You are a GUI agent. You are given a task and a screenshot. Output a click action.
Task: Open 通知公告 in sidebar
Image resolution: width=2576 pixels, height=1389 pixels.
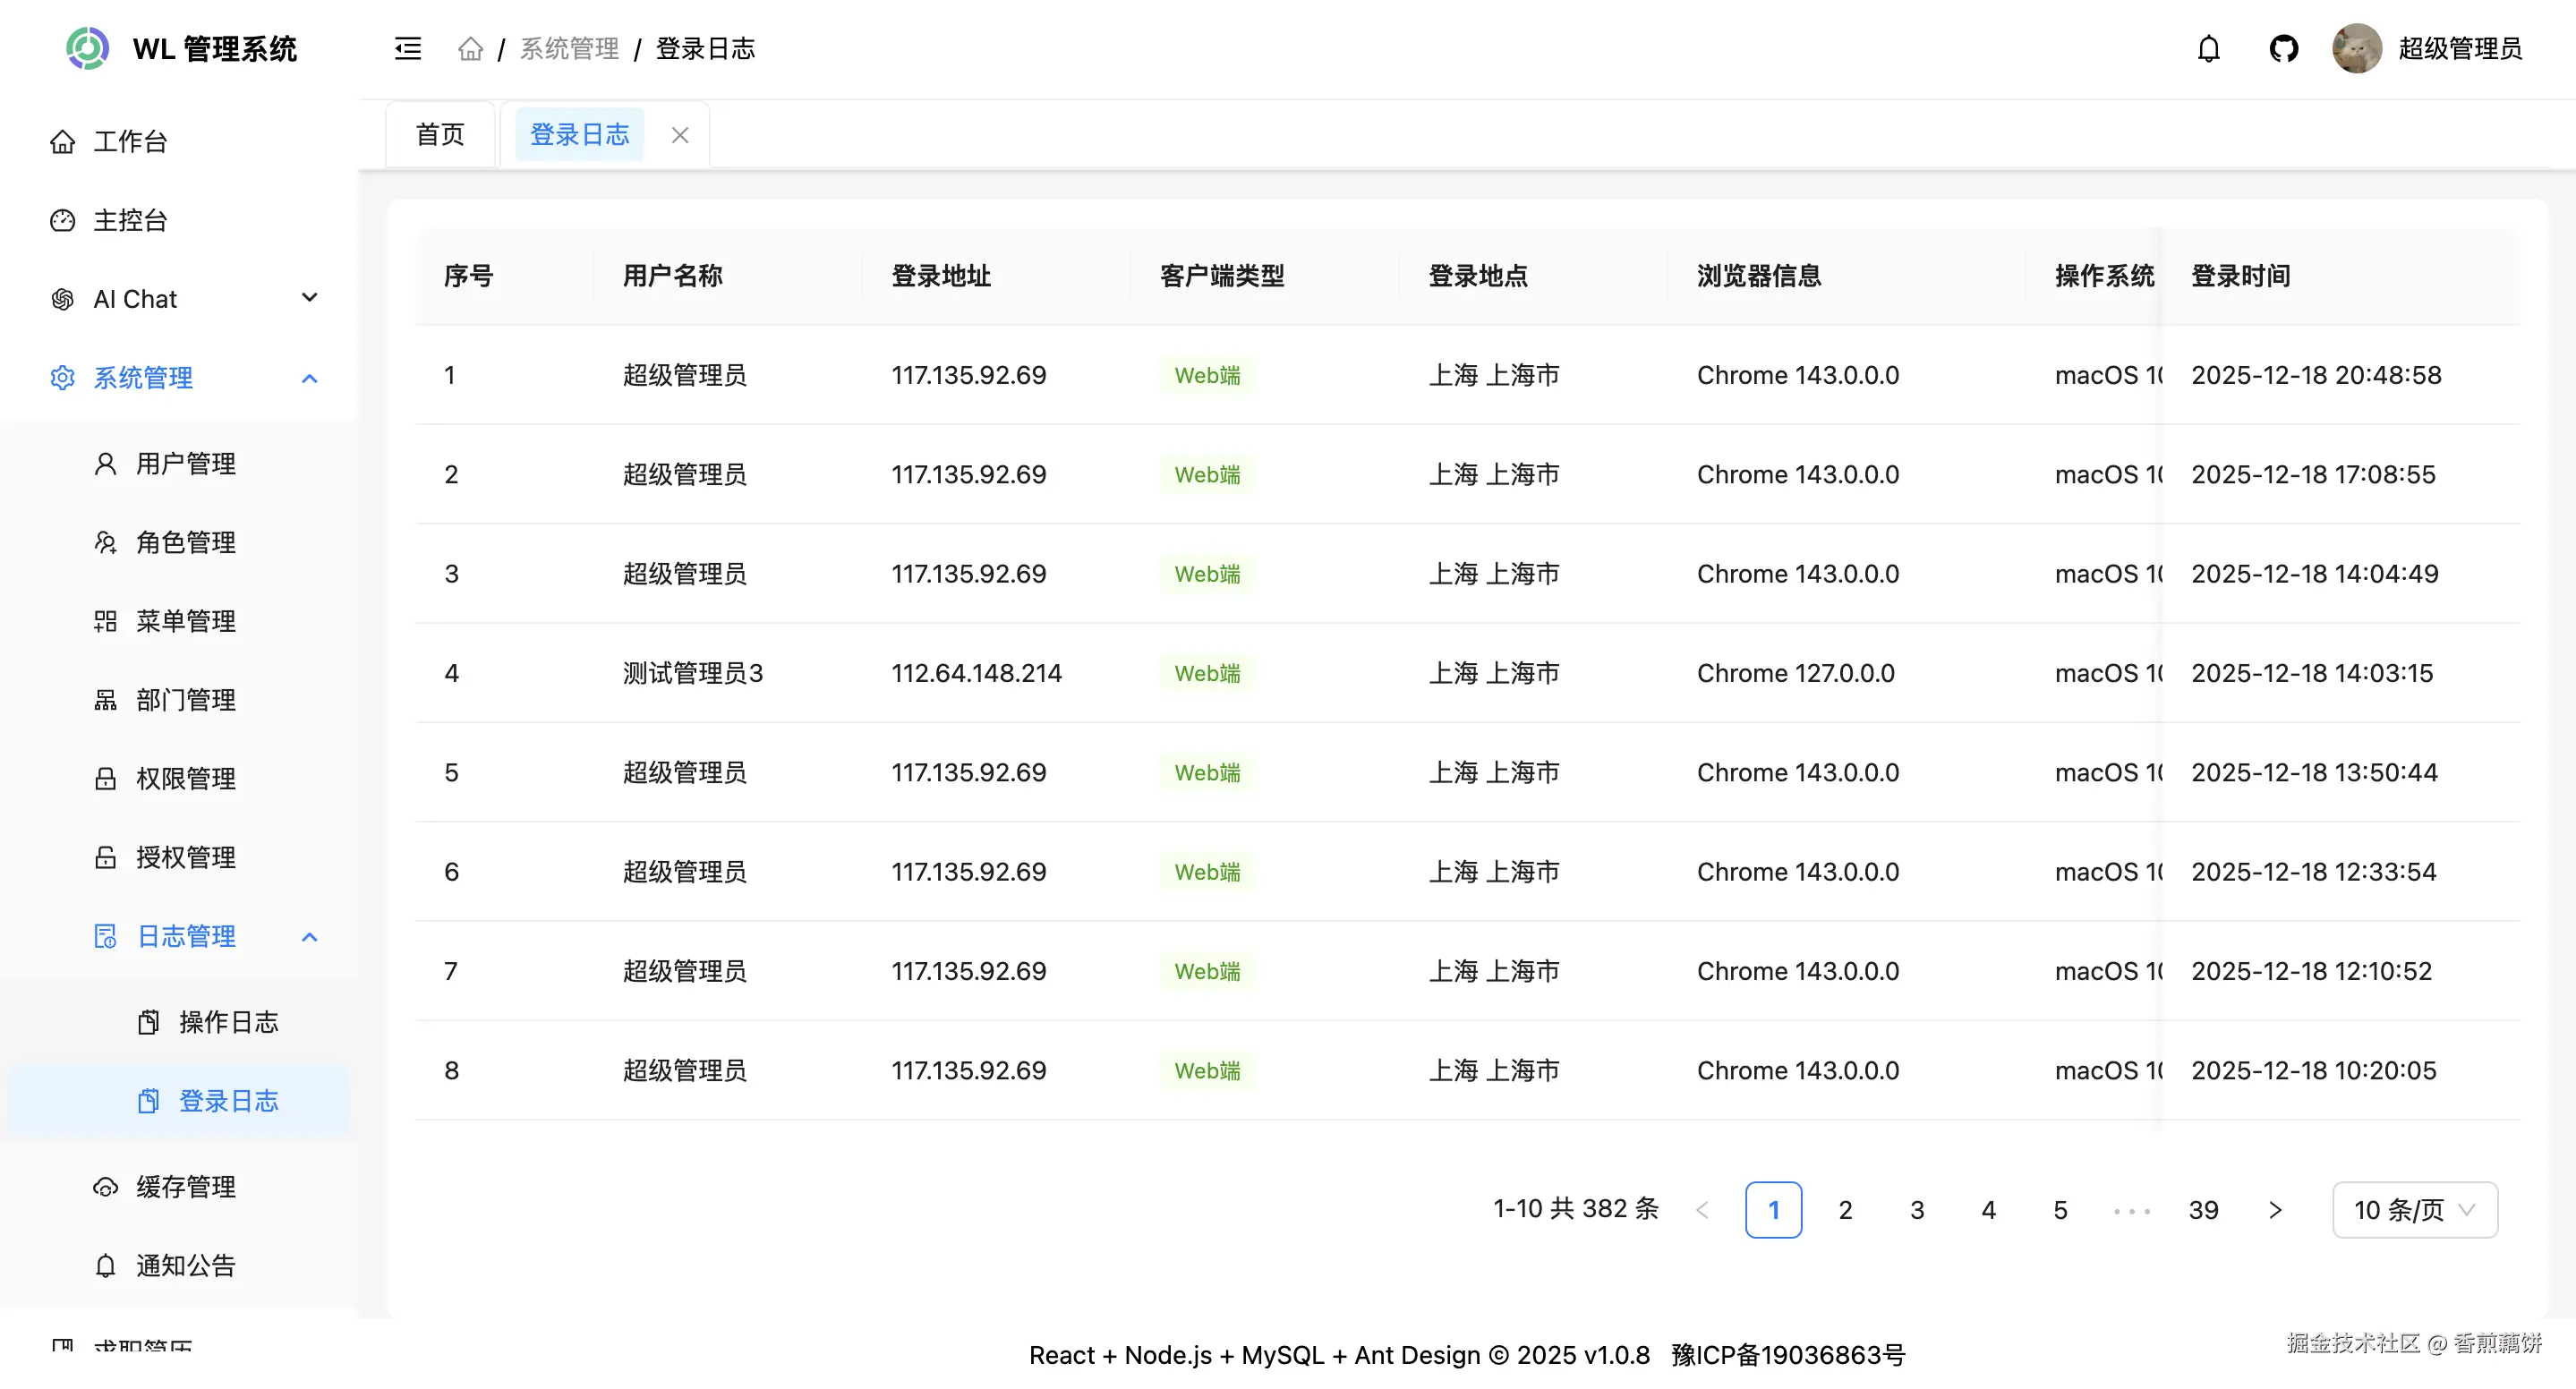186,1266
